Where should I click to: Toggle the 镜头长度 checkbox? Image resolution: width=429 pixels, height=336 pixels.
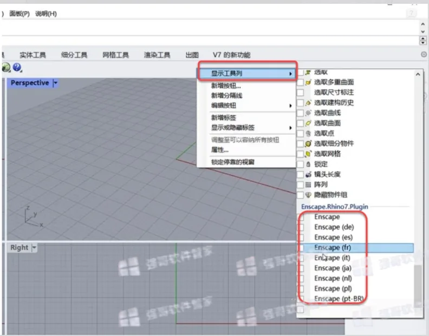coord(301,174)
